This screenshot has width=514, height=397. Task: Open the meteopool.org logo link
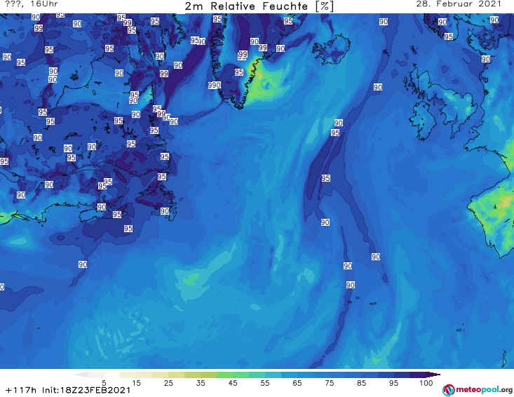(x=478, y=390)
